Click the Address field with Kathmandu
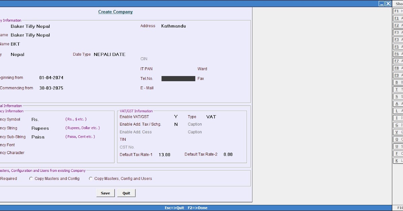 [173, 26]
